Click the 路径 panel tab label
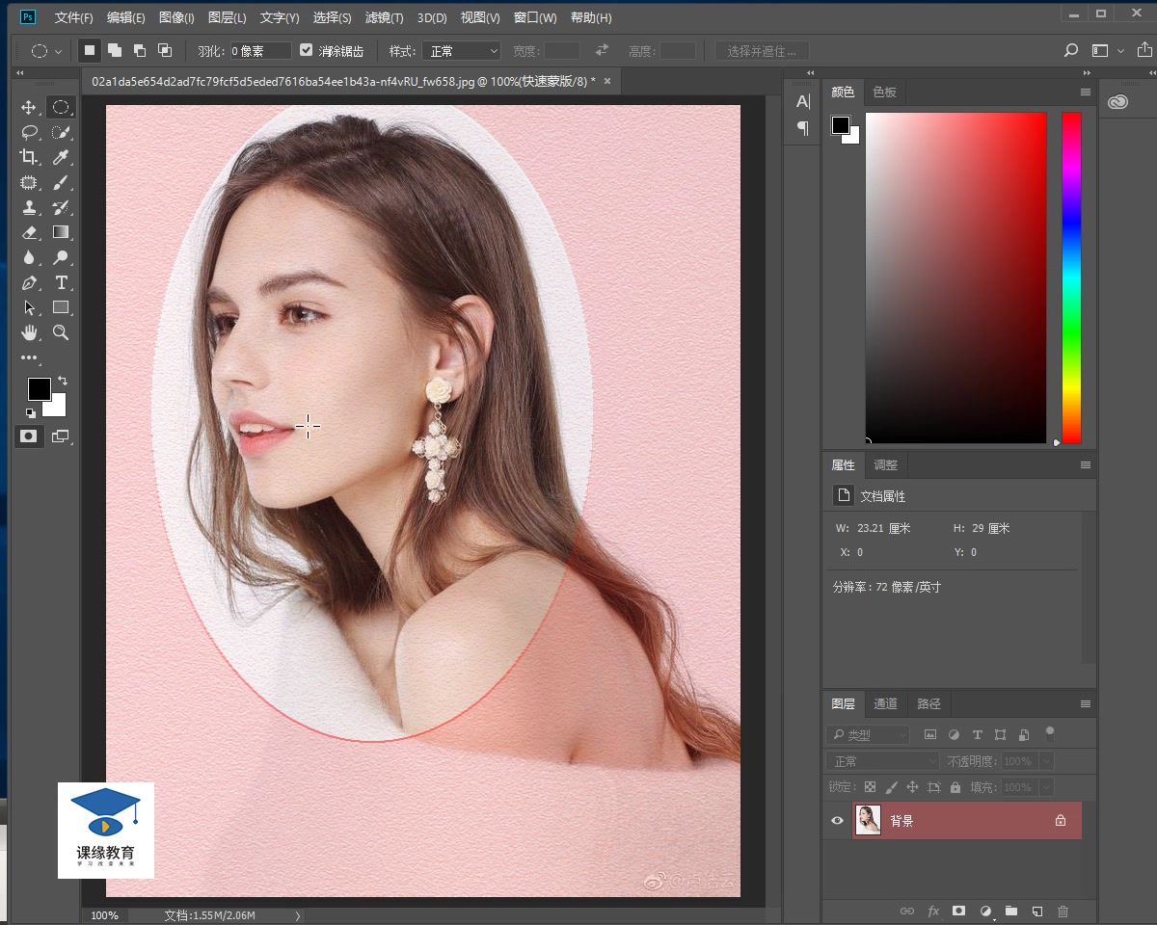The image size is (1157, 925). [x=928, y=704]
